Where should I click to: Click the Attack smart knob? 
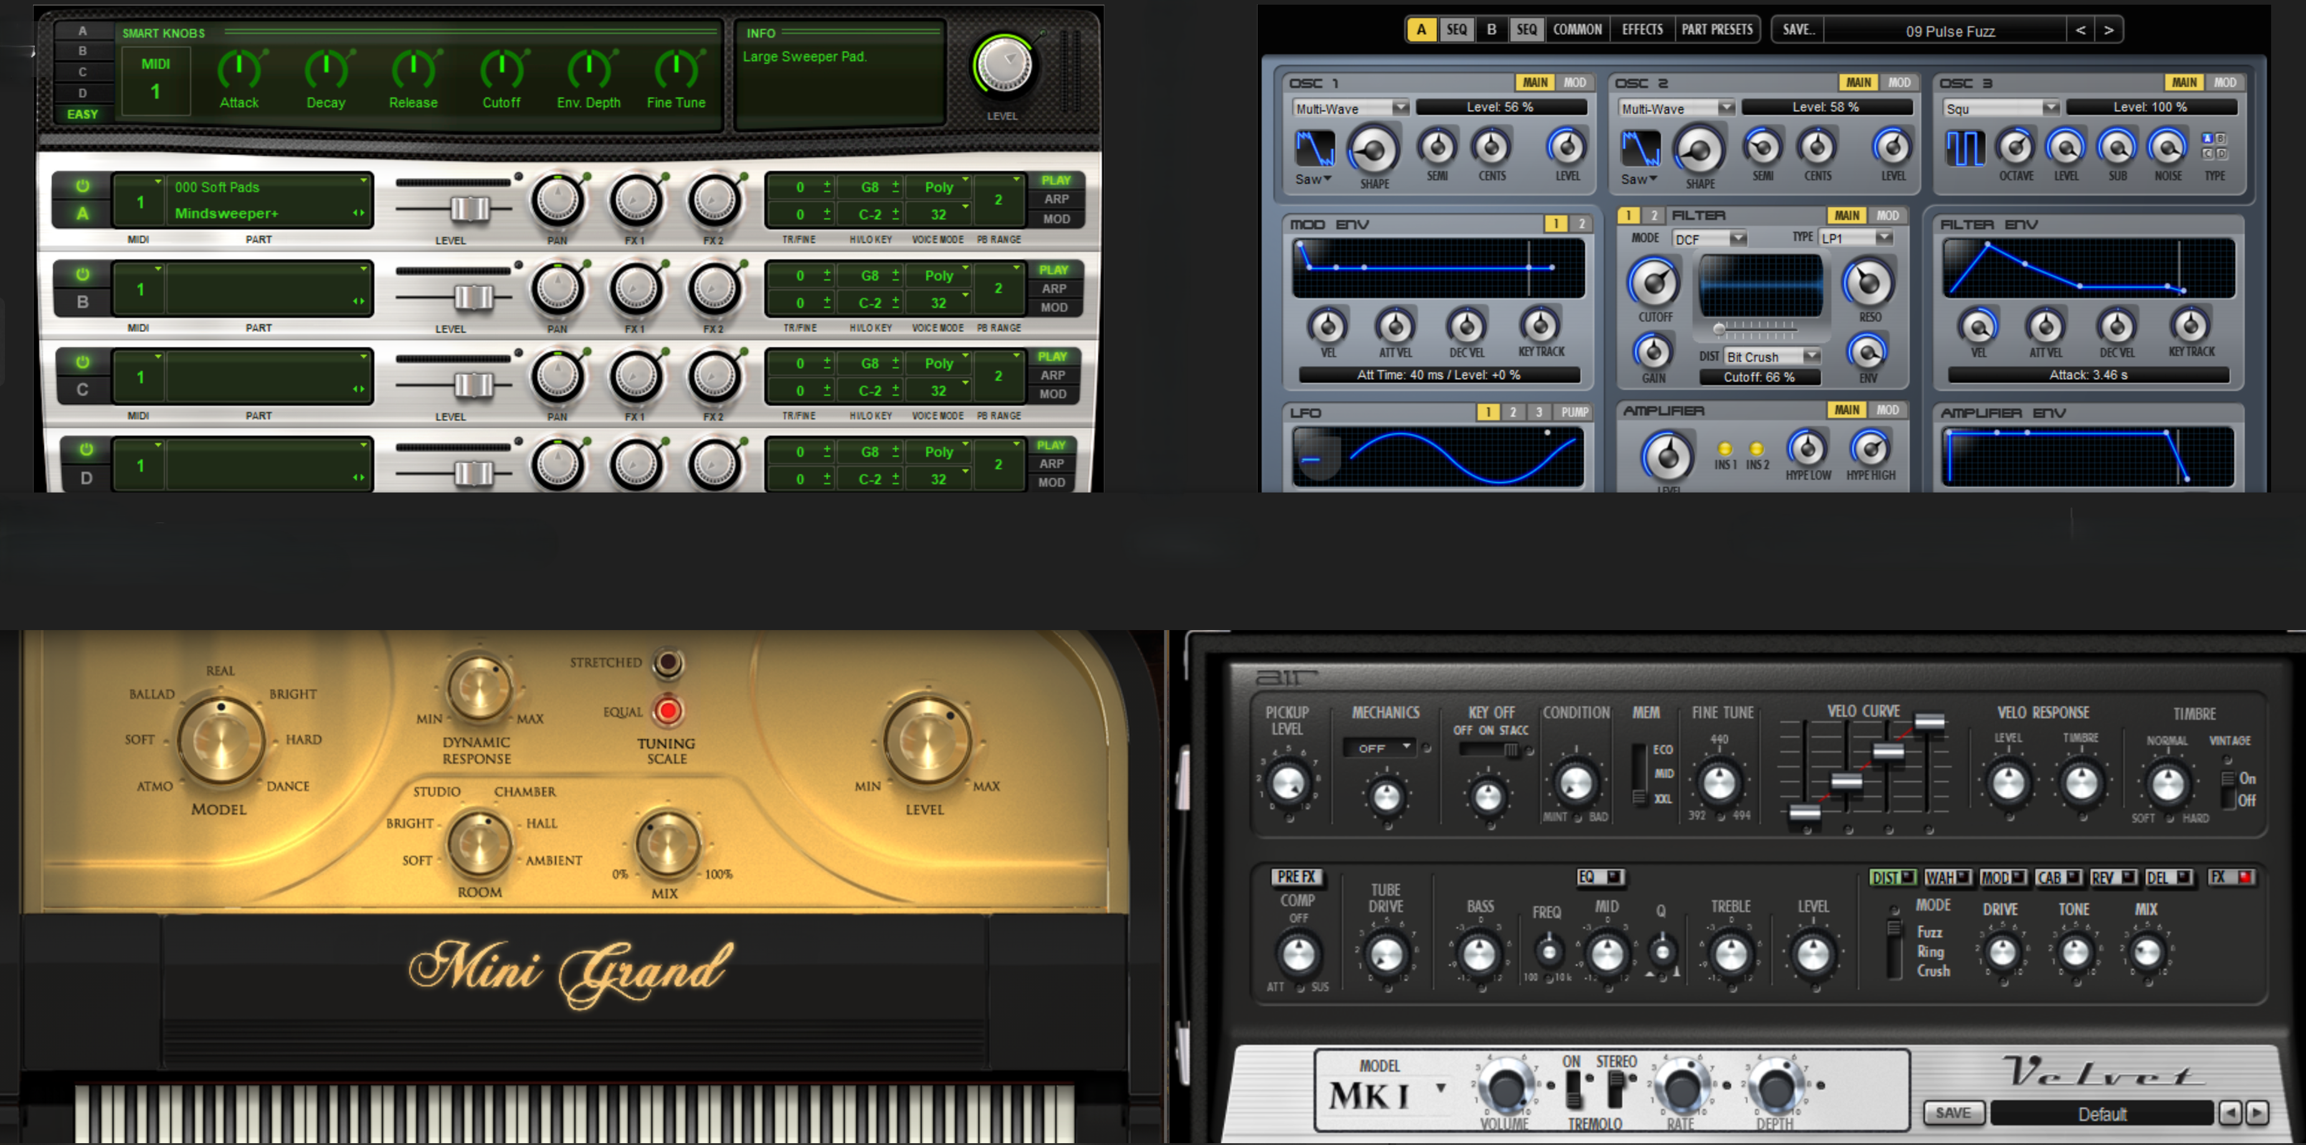[x=238, y=70]
